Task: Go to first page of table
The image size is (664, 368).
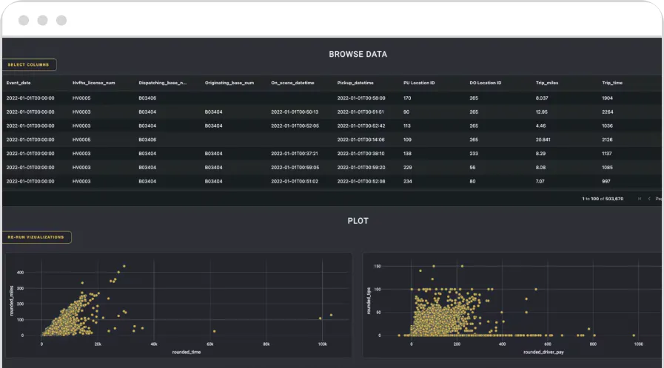Action: pos(640,199)
